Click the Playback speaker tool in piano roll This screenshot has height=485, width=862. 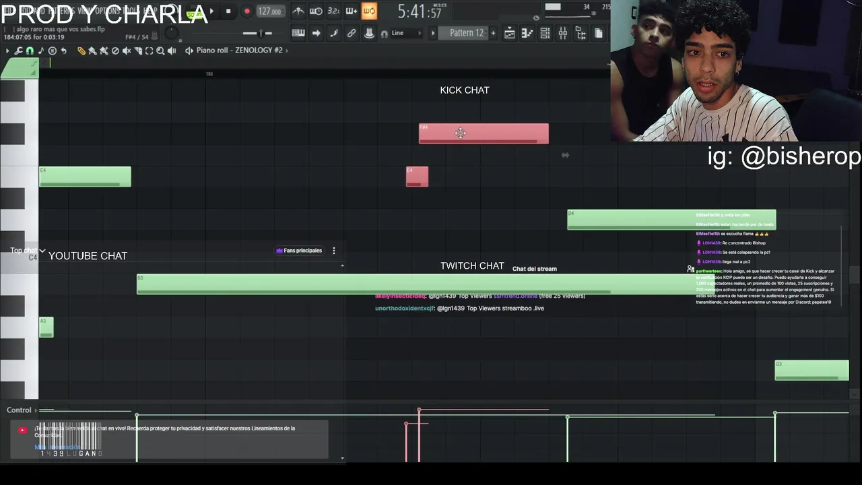pyautogui.click(x=171, y=51)
